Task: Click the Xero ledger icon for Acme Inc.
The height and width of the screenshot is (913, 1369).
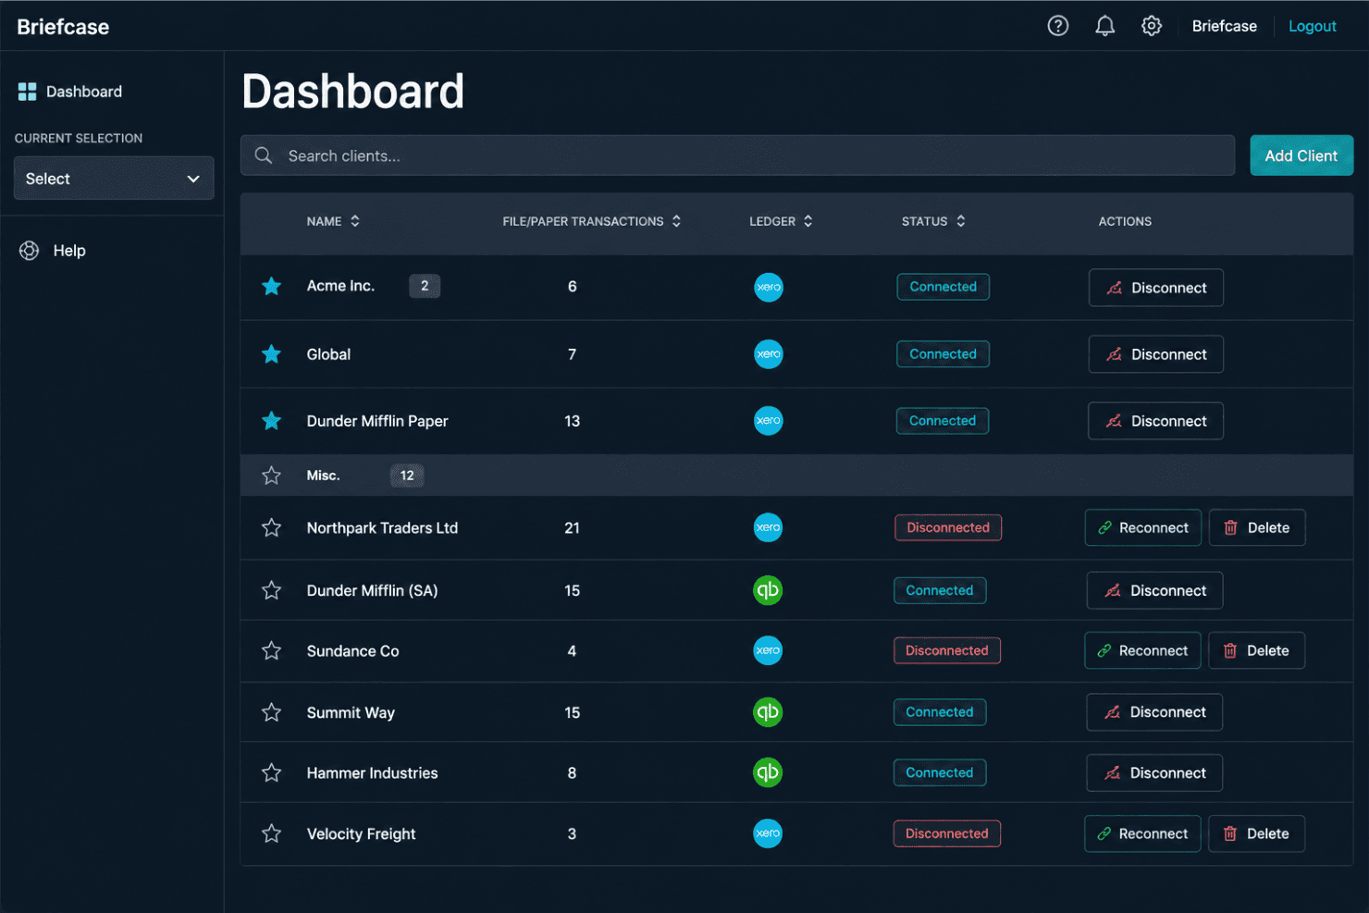Action: click(x=768, y=287)
